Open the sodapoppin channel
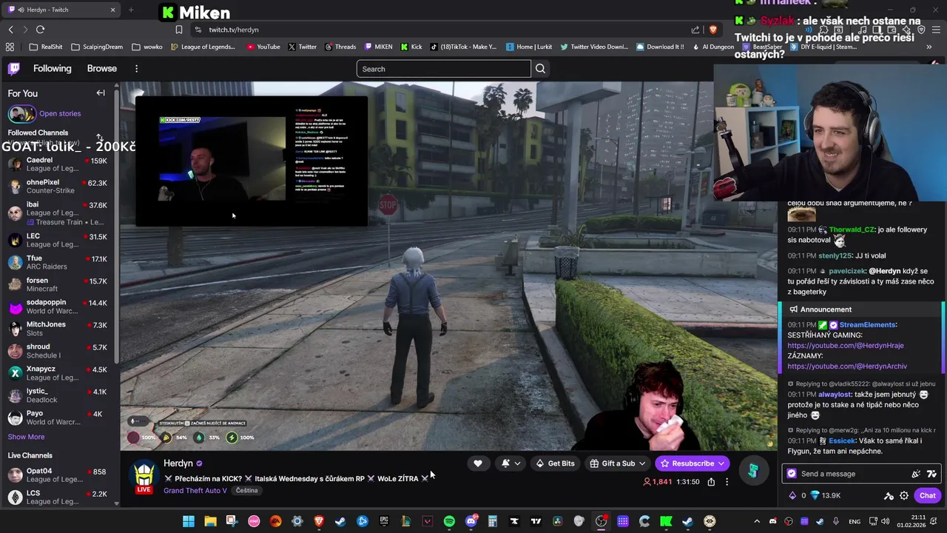Screen dimensions: 947x533 (x=58, y=306)
